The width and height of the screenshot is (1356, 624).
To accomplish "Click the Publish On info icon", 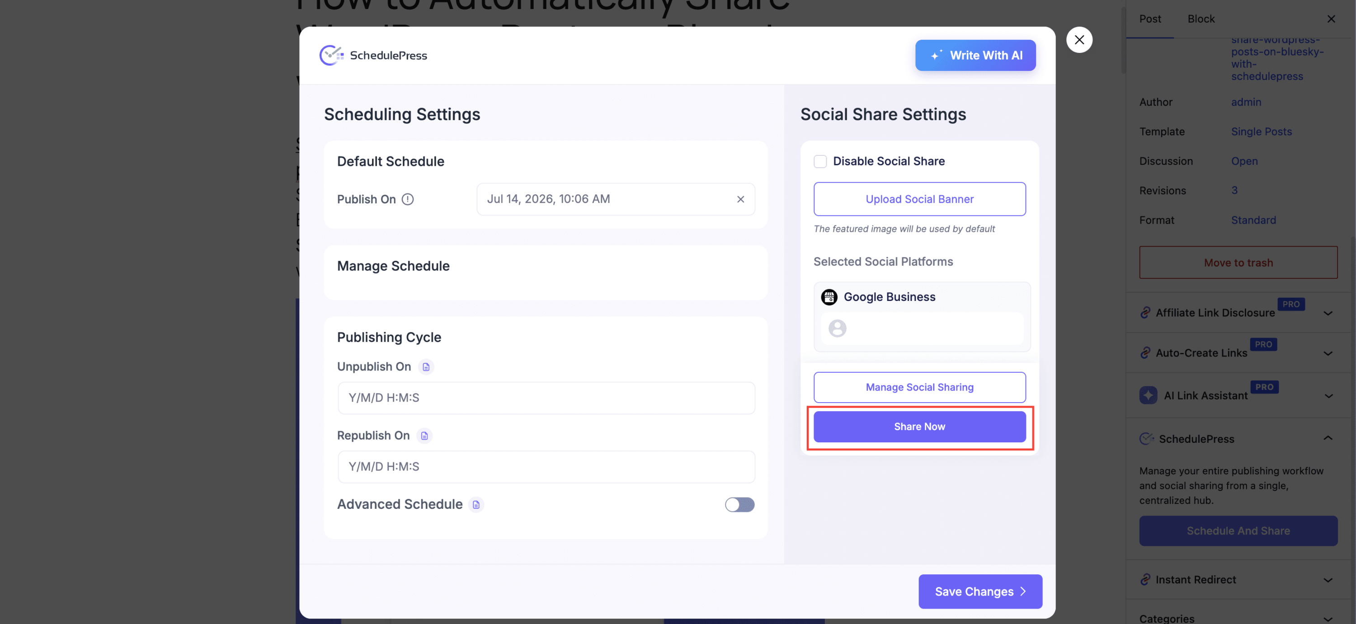I will [407, 199].
